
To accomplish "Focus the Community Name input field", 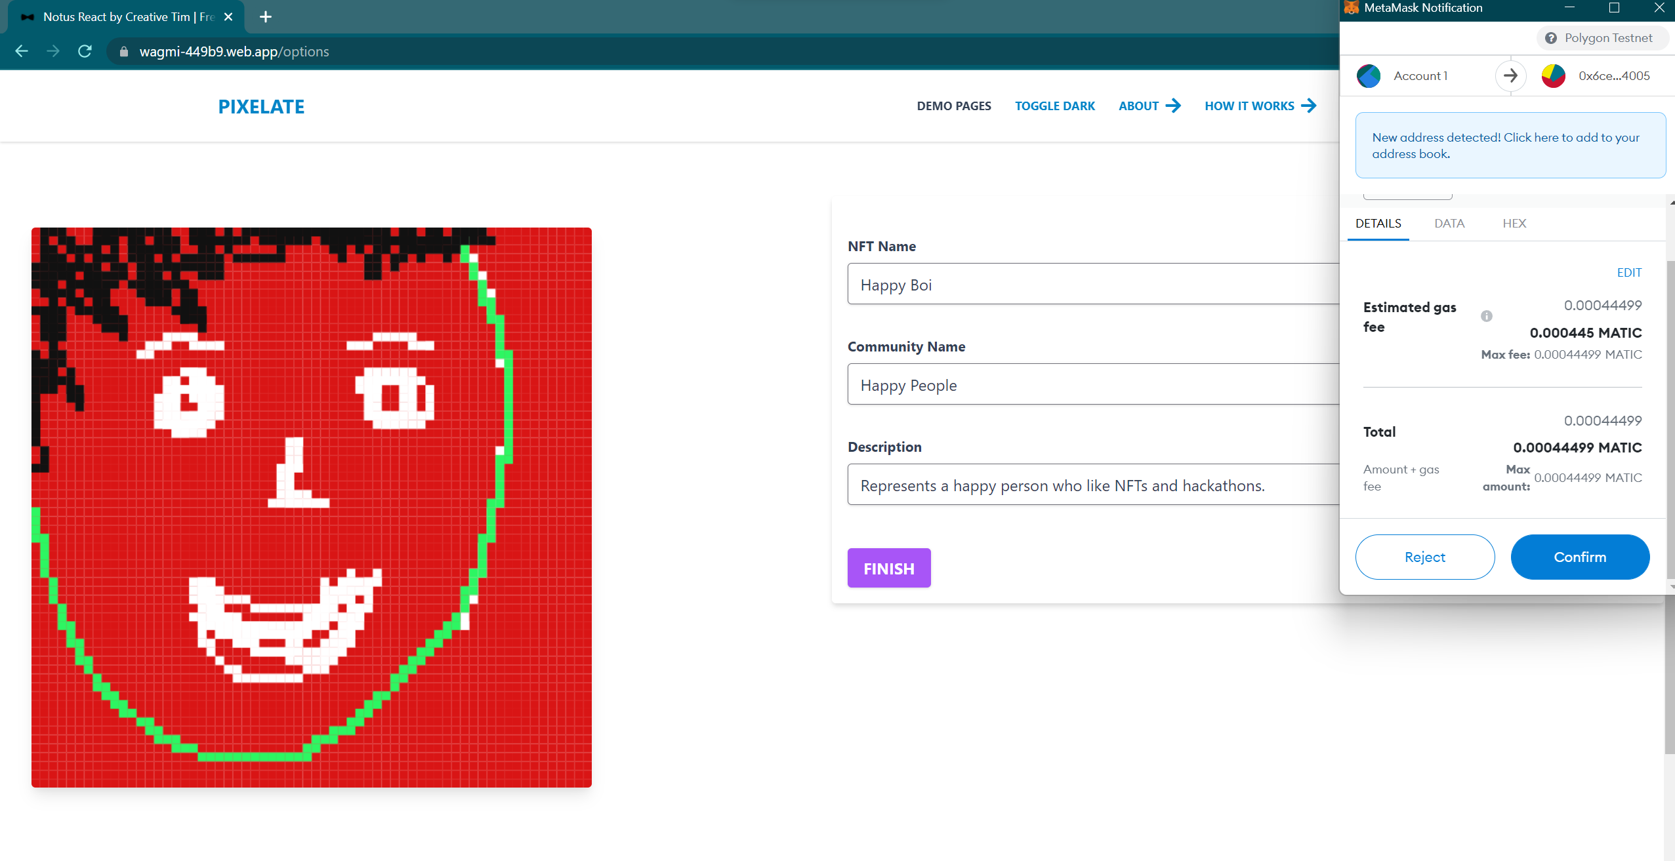I will click(1093, 384).
